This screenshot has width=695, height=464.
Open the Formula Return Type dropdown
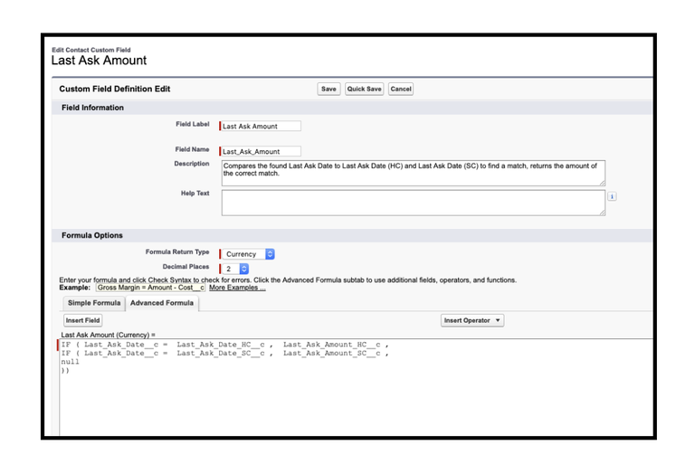pyautogui.click(x=248, y=254)
